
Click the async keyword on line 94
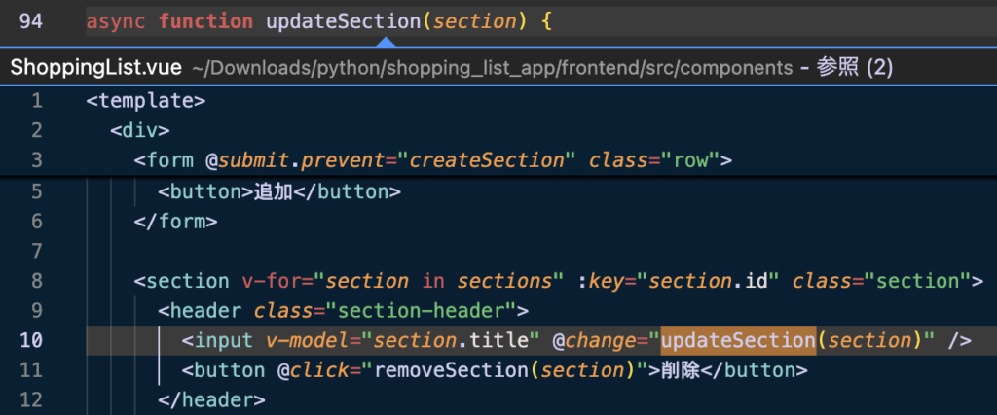point(116,21)
